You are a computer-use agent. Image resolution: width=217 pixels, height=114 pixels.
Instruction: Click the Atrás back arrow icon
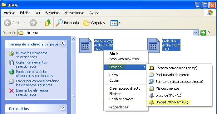click(7, 23)
